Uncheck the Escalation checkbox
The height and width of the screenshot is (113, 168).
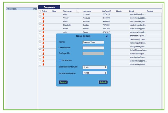point(60,60)
